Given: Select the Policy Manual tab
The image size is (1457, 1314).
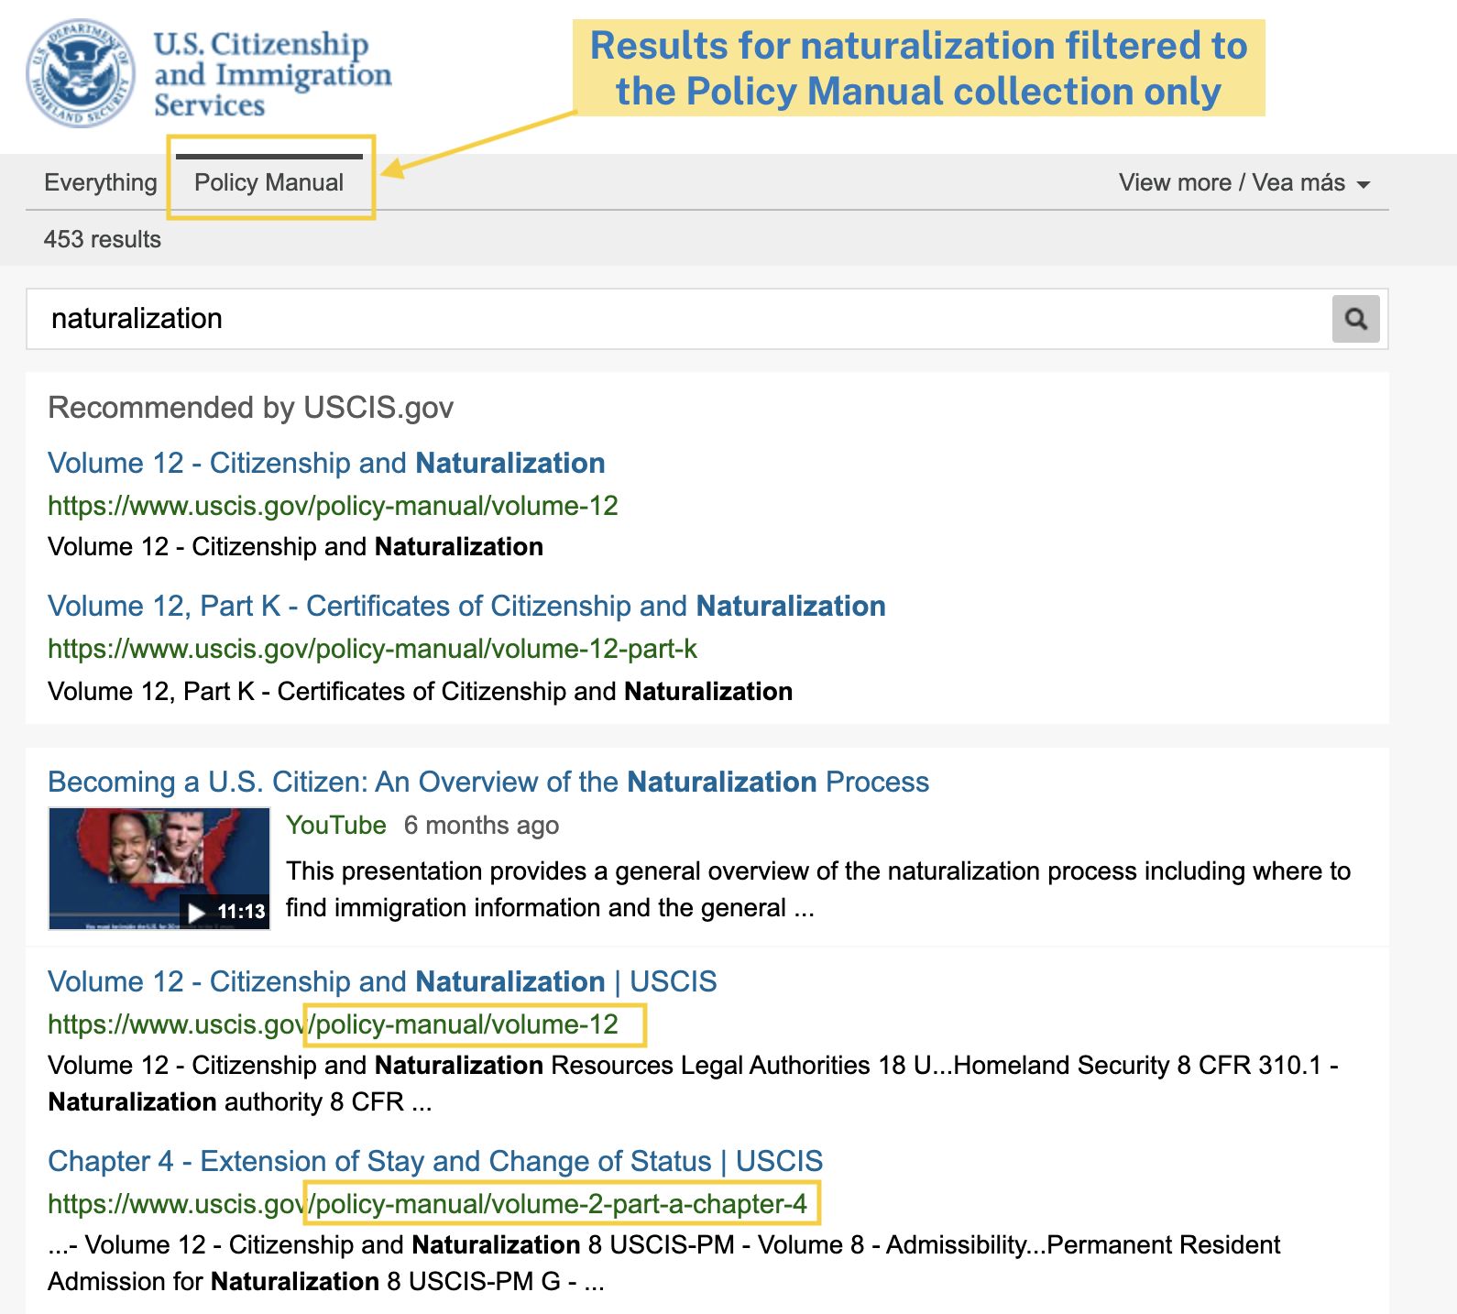Looking at the screenshot, I should (269, 182).
